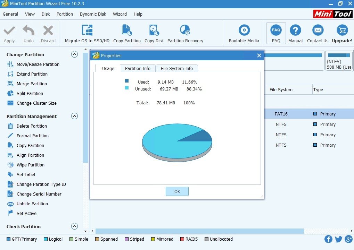Collapse the Change Partition section

pyautogui.click(x=74, y=54)
